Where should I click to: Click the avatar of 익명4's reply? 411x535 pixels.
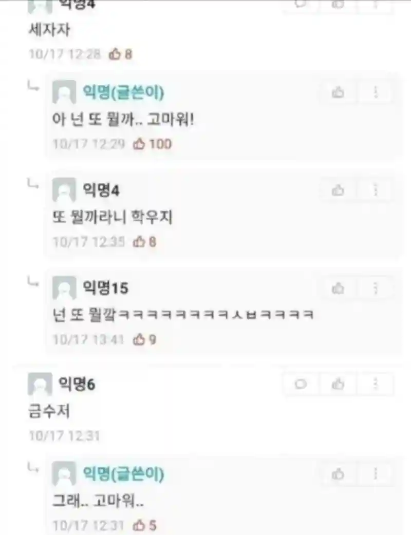(64, 190)
